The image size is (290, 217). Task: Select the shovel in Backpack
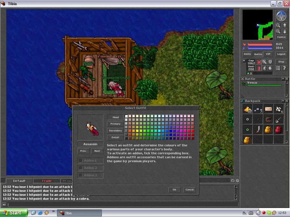point(279,120)
